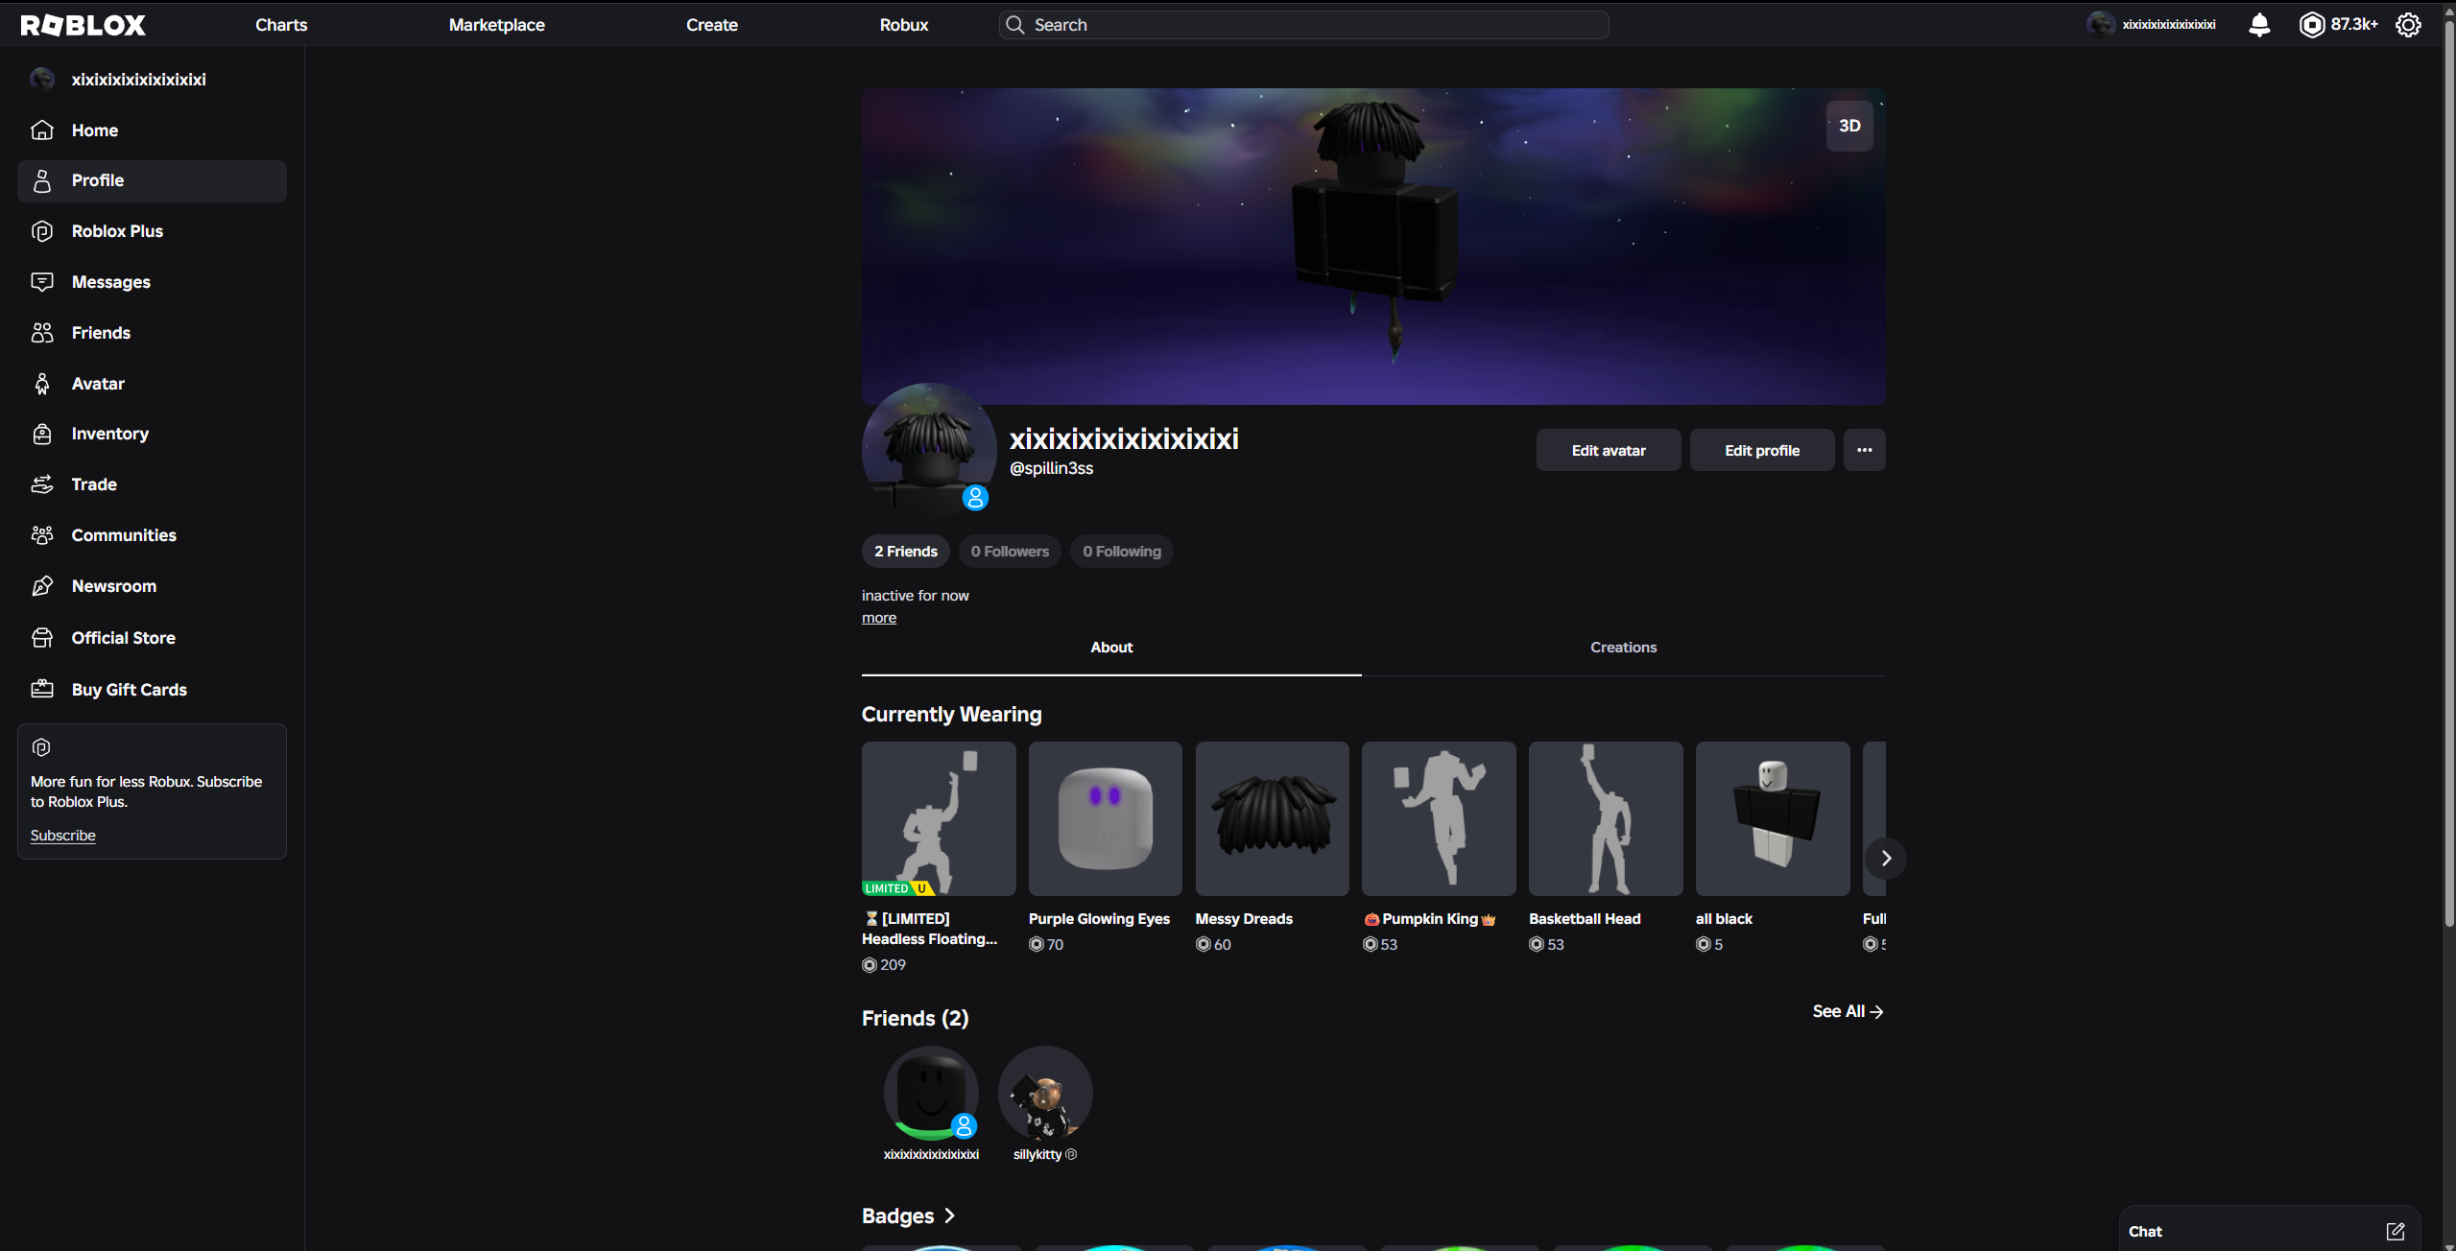The height and width of the screenshot is (1251, 2456).
Task: Click the next arrow in Currently Wearing
Action: pos(1885,859)
